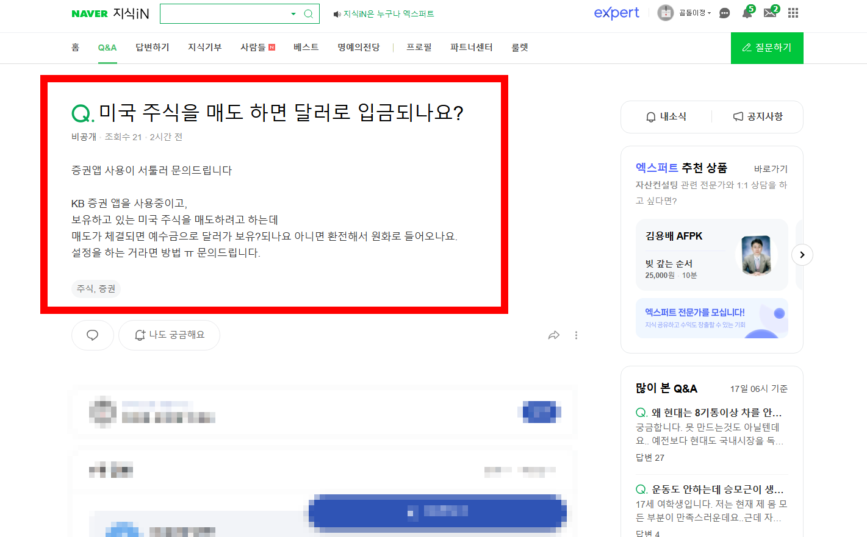Image resolution: width=867 pixels, height=537 pixels.
Task: Focus the 지식iN search input field
Action: click(x=225, y=13)
